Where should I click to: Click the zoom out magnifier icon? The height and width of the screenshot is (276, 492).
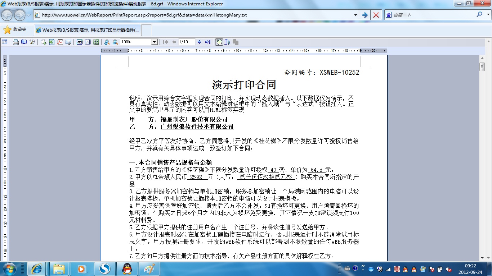[115, 42]
